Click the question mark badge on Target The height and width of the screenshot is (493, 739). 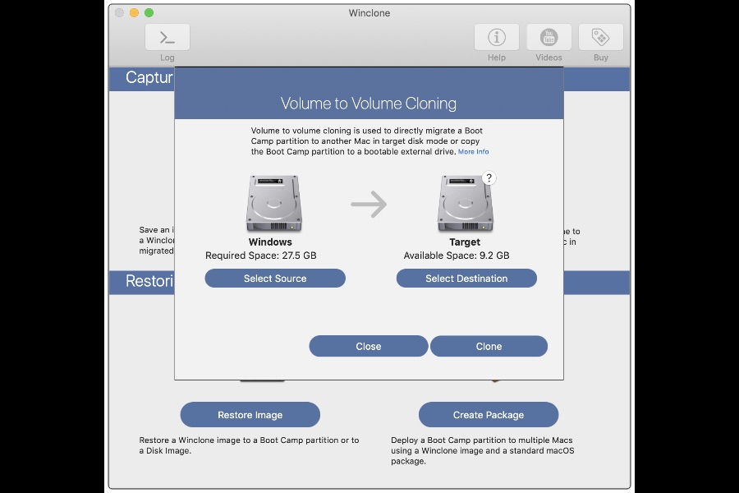point(489,177)
